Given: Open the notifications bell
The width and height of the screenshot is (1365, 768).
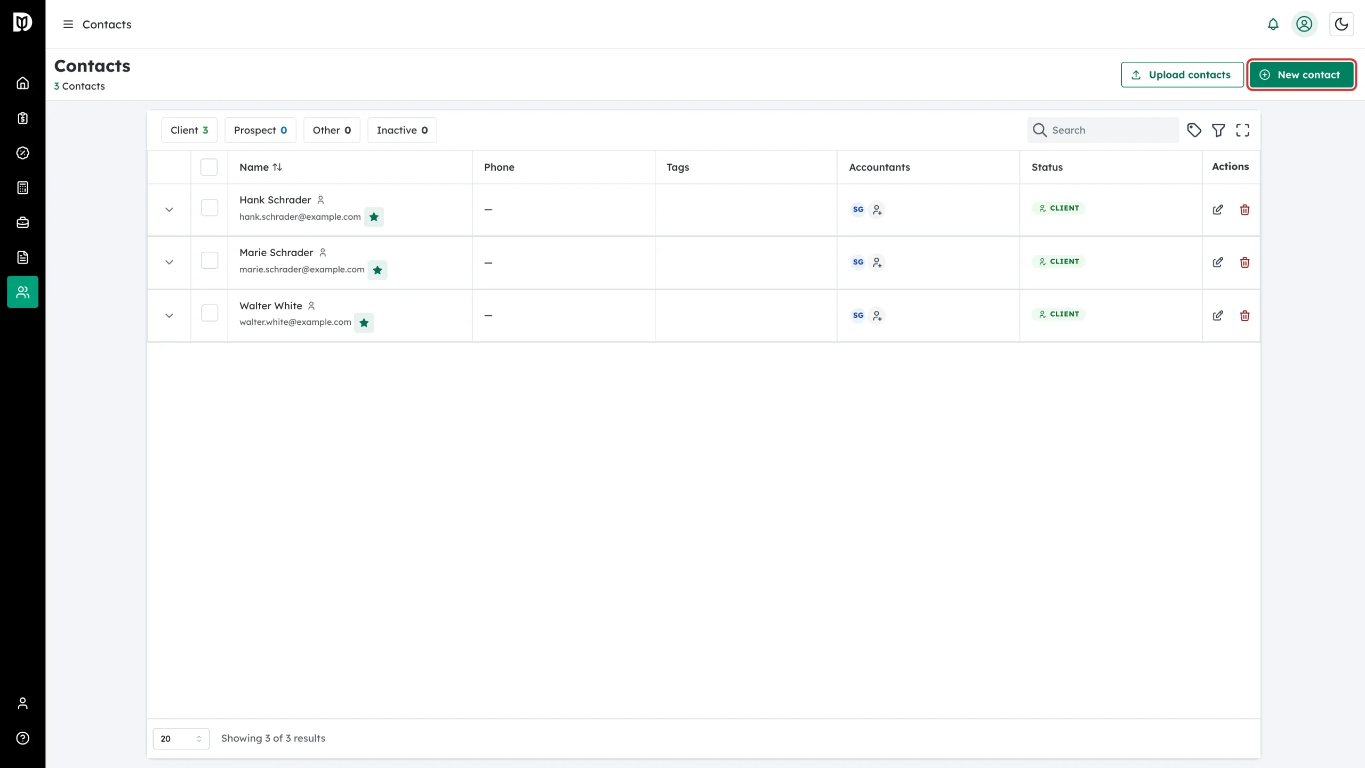Looking at the screenshot, I should pyautogui.click(x=1273, y=25).
